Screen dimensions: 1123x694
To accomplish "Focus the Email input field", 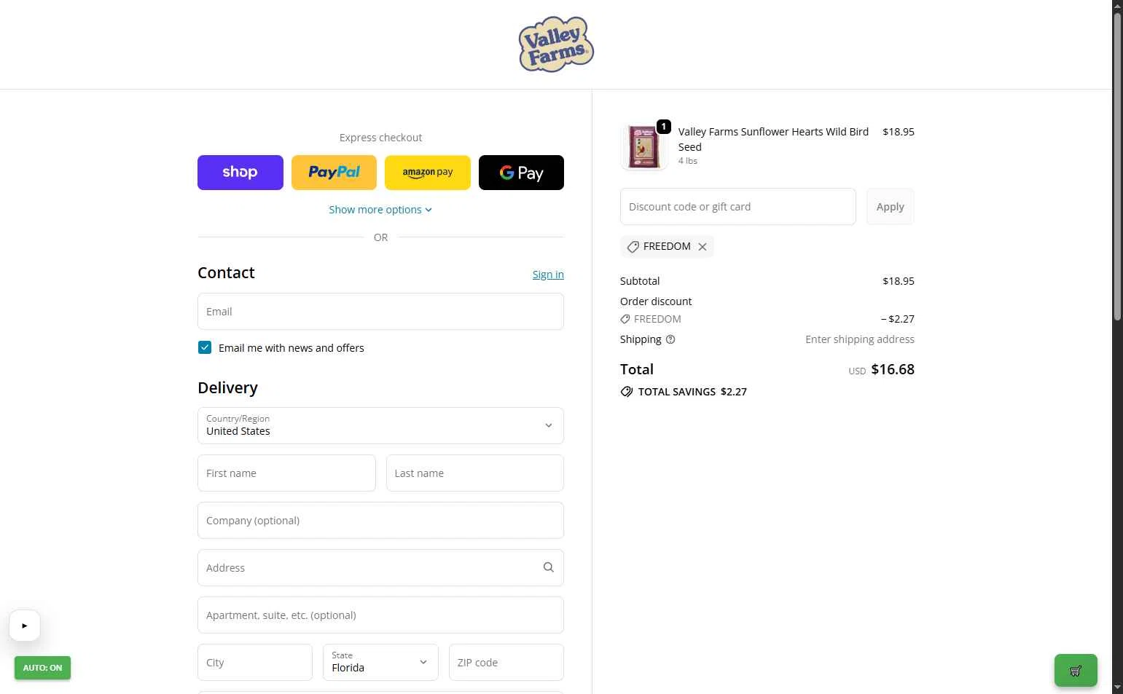I will point(380,312).
